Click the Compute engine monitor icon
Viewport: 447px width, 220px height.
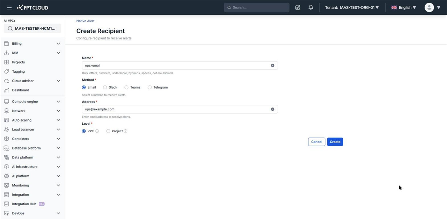click(6, 102)
